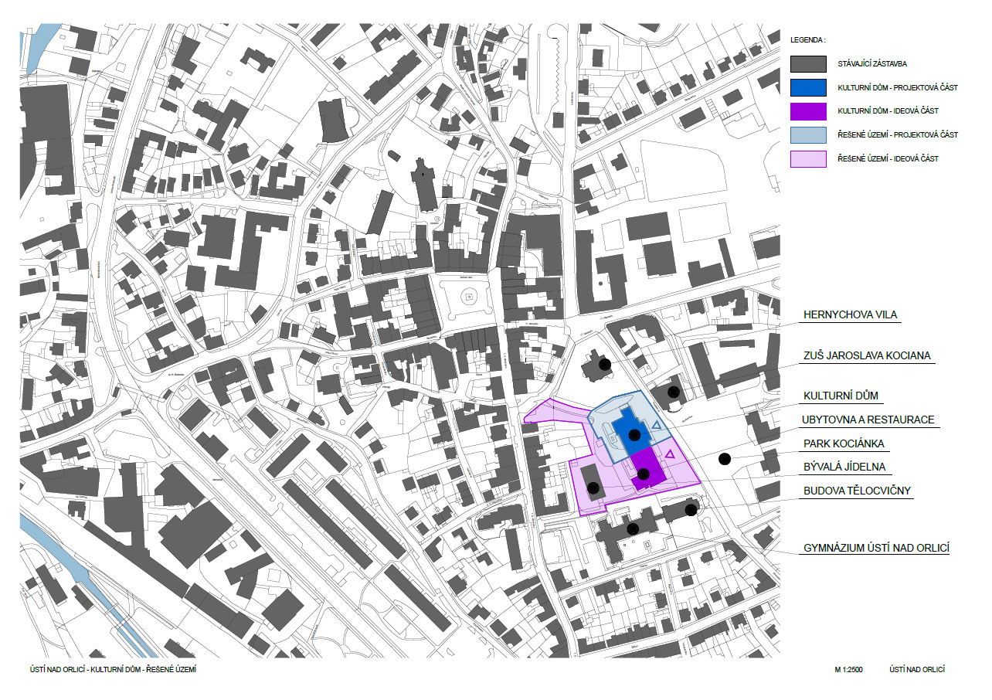Click the LEGENDA heading
The image size is (992, 700).
tap(808, 39)
